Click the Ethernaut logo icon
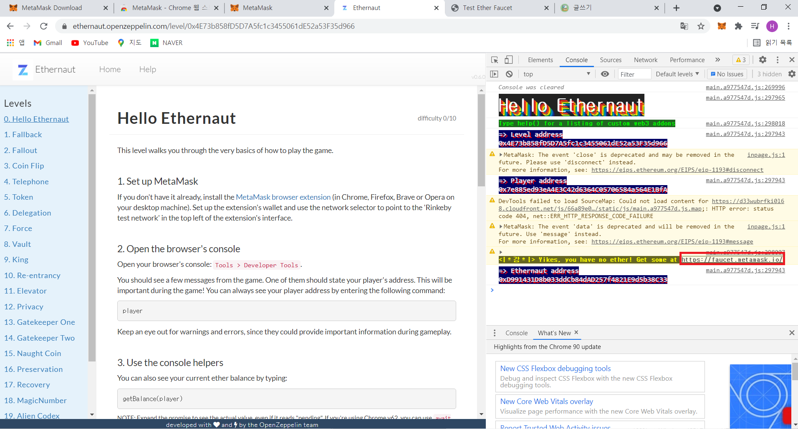798x429 pixels. point(23,70)
